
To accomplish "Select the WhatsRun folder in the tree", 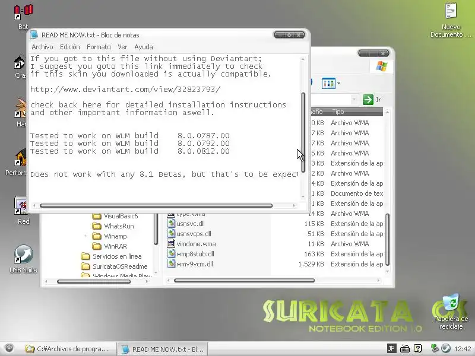I will (x=119, y=226).
